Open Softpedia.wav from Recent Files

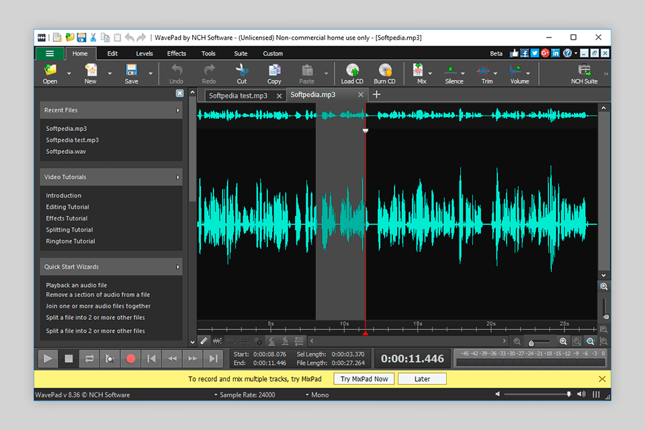(x=66, y=151)
